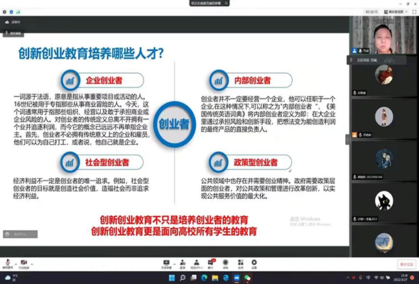419x284 pixels.
Task: Check the network signal strength icon
Action: [x=18, y=12]
